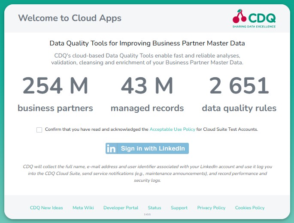This screenshot has width=294, height=223.
Task: Check the Status footer link
Action: pyautogui.click(x=155, y=208)
